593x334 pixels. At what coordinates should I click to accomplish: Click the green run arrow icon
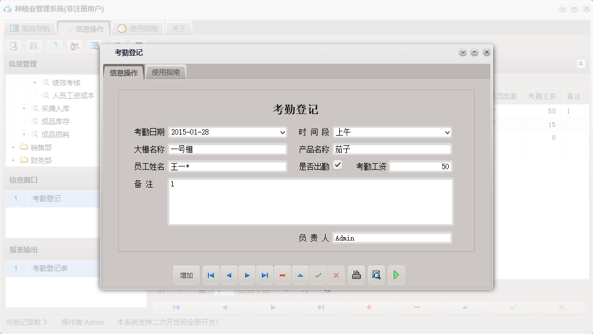tap(396, 275)
